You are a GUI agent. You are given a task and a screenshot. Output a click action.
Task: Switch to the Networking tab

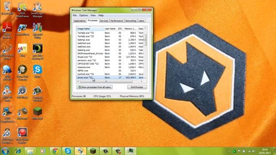(131, 21)
